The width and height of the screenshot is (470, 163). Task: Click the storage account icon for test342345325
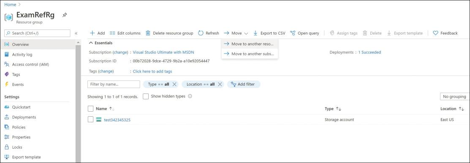pyautogui.click(x=99, y=120)
